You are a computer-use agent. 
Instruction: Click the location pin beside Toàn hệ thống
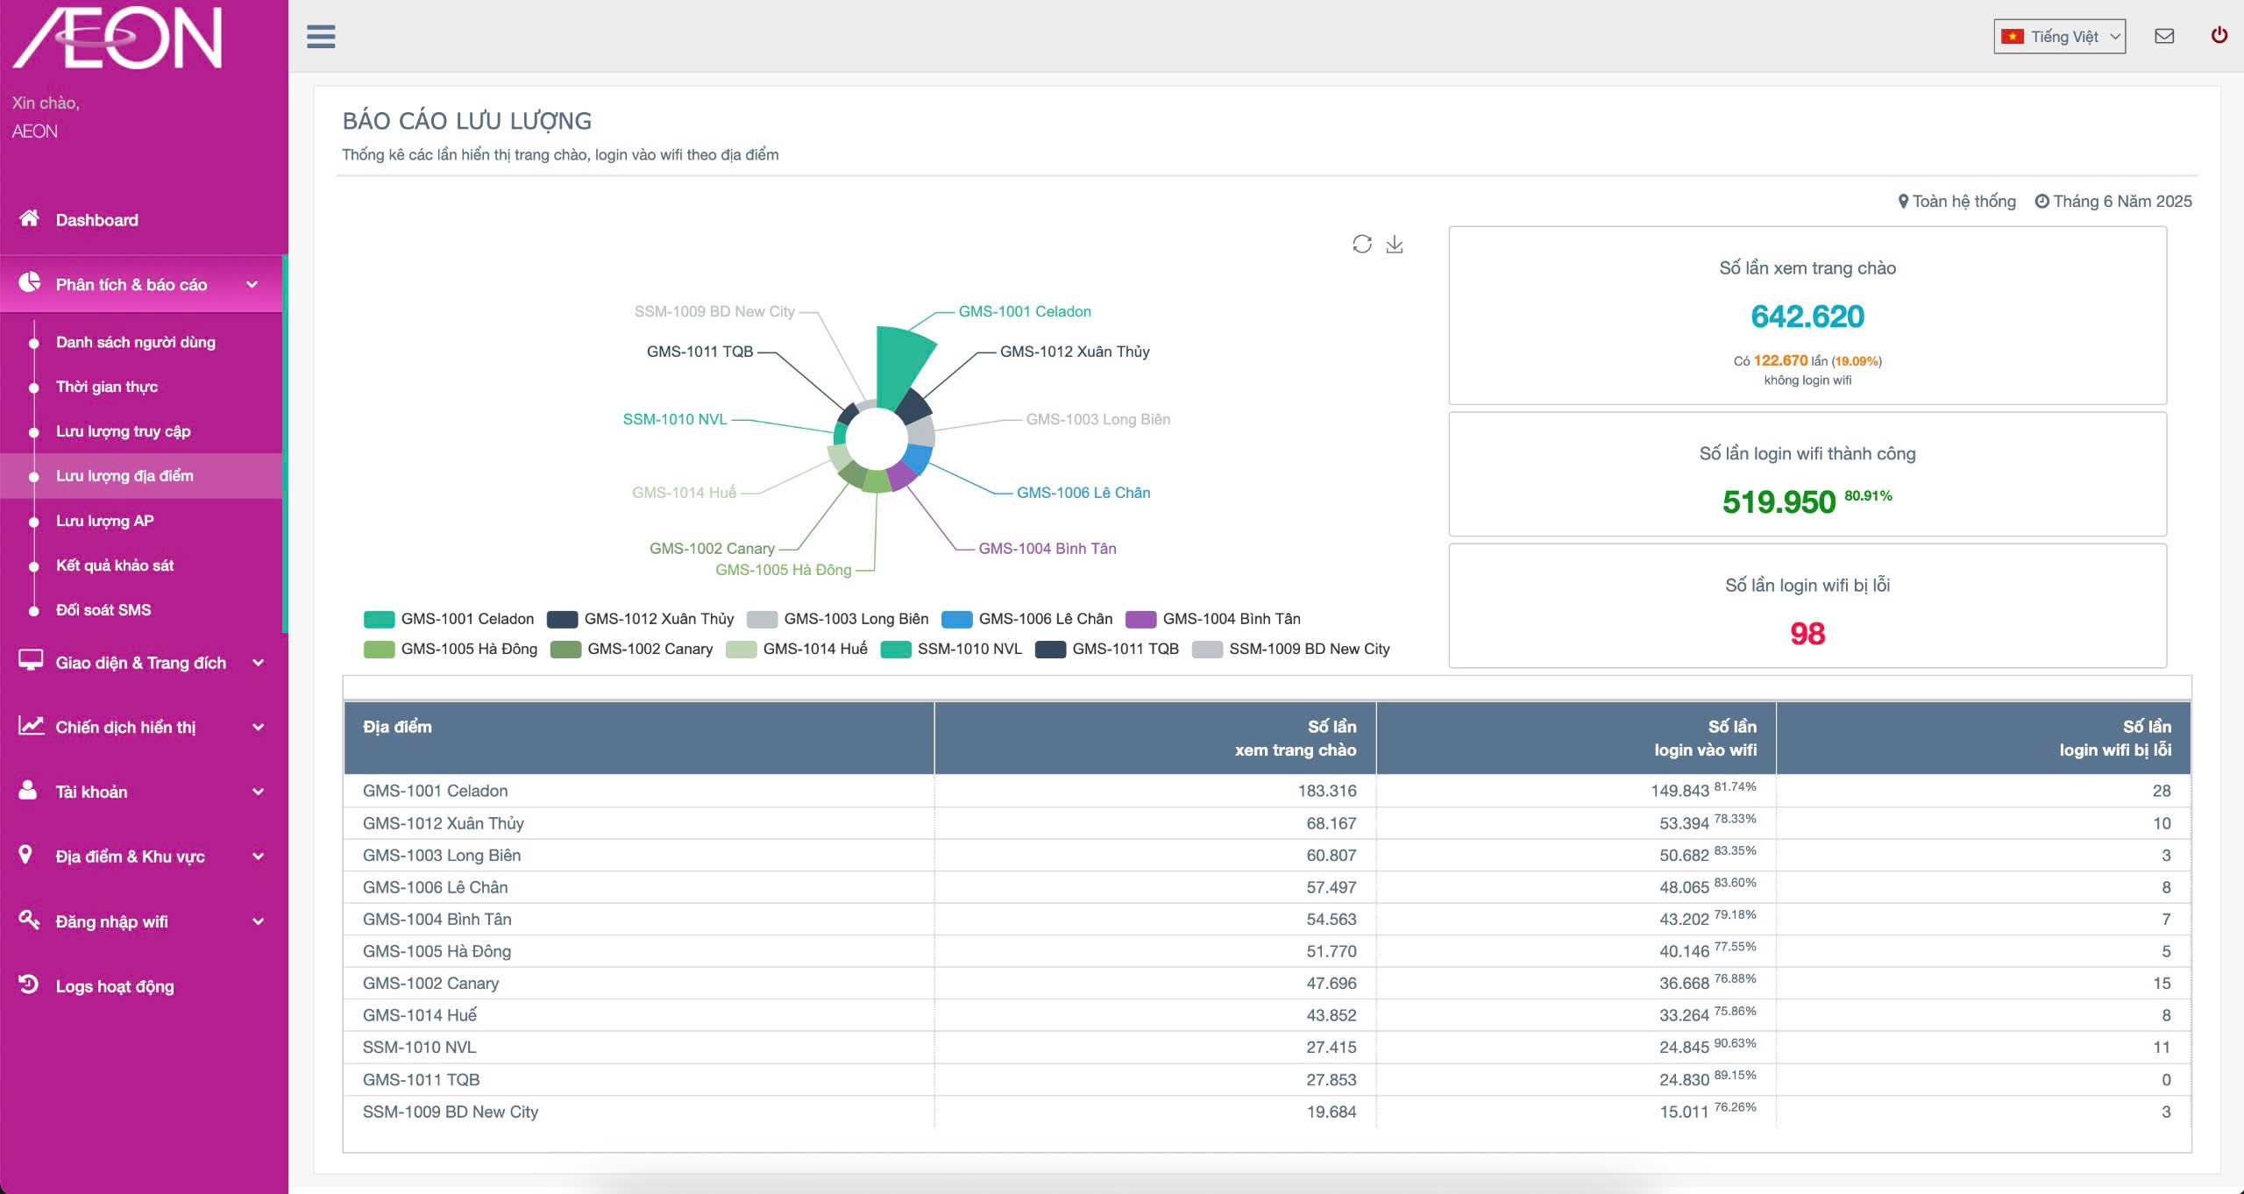click(1903, 202)
